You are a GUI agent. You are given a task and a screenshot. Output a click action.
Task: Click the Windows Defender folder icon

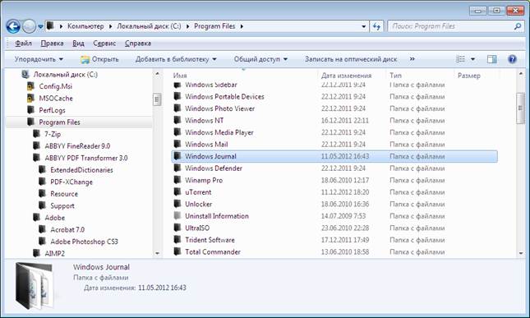click(177, 168)
